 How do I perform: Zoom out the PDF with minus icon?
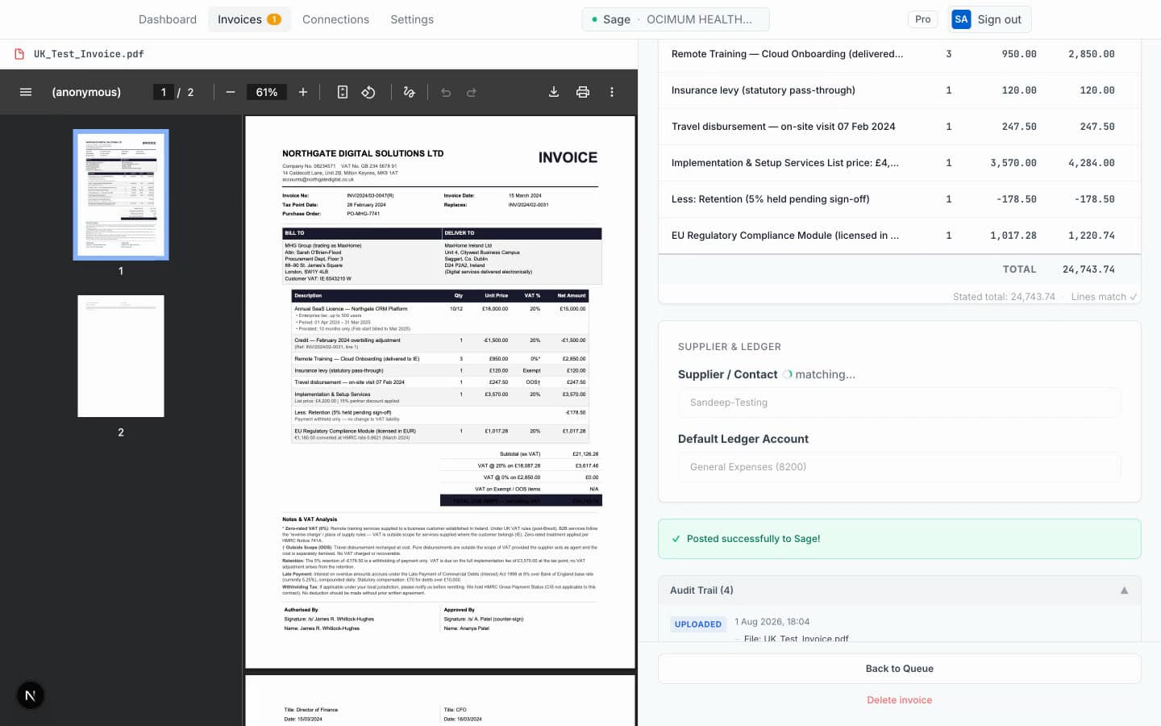(x=231, y=92)
